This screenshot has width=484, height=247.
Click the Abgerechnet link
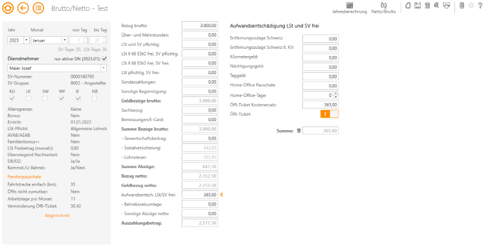click(58, 215)
